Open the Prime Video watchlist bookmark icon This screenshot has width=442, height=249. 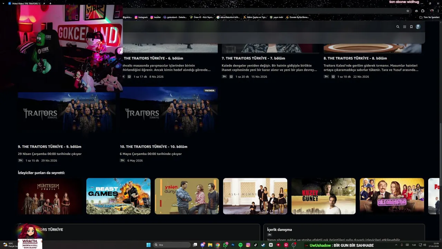411,27
